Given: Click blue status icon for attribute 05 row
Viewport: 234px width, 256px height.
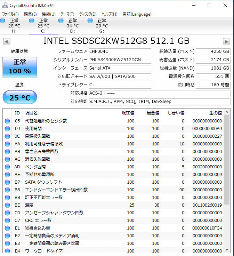Looking at the screenshot, I should coord(7,121).
